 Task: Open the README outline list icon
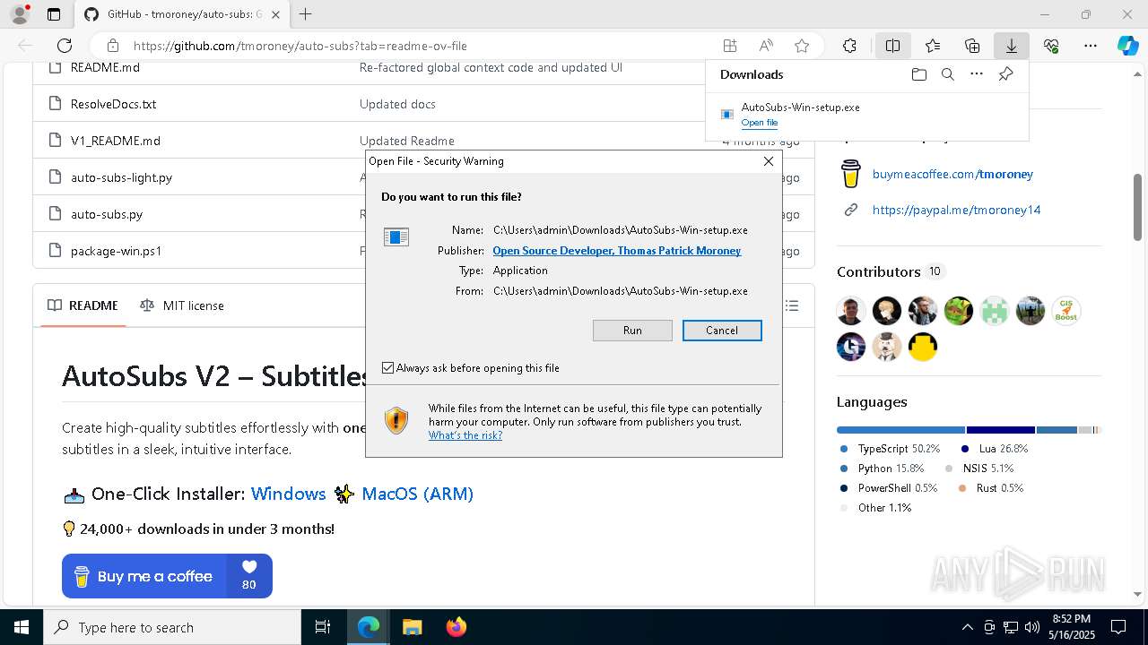point(792,305)
